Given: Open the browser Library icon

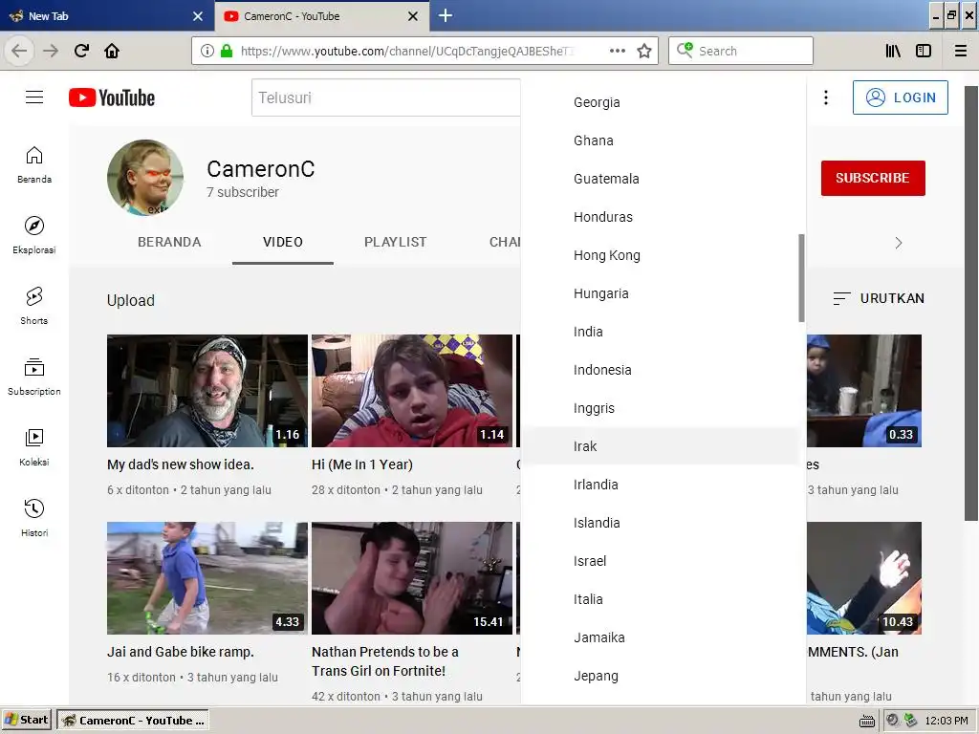Looking at the screenshot, I should pyautogui.click(x=893, y=51).
